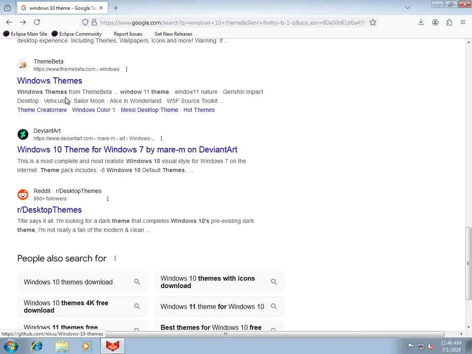The image size is (472, 354).
Task: Click the red browser app taskbar icon
Action: click(113, 346)
